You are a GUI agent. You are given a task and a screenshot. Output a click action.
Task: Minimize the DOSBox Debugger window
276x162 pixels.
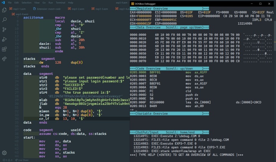tap(252, 4)
